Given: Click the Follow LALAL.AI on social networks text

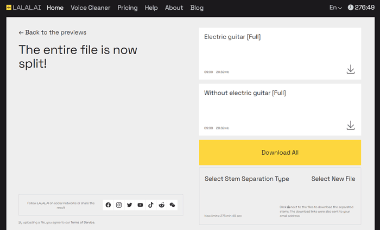Looking at the screenshot, I should (x=61, y=205).
